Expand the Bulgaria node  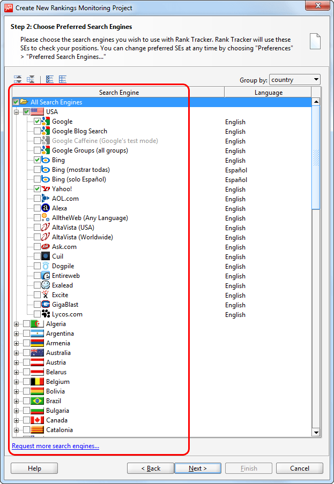click(17, 411)
